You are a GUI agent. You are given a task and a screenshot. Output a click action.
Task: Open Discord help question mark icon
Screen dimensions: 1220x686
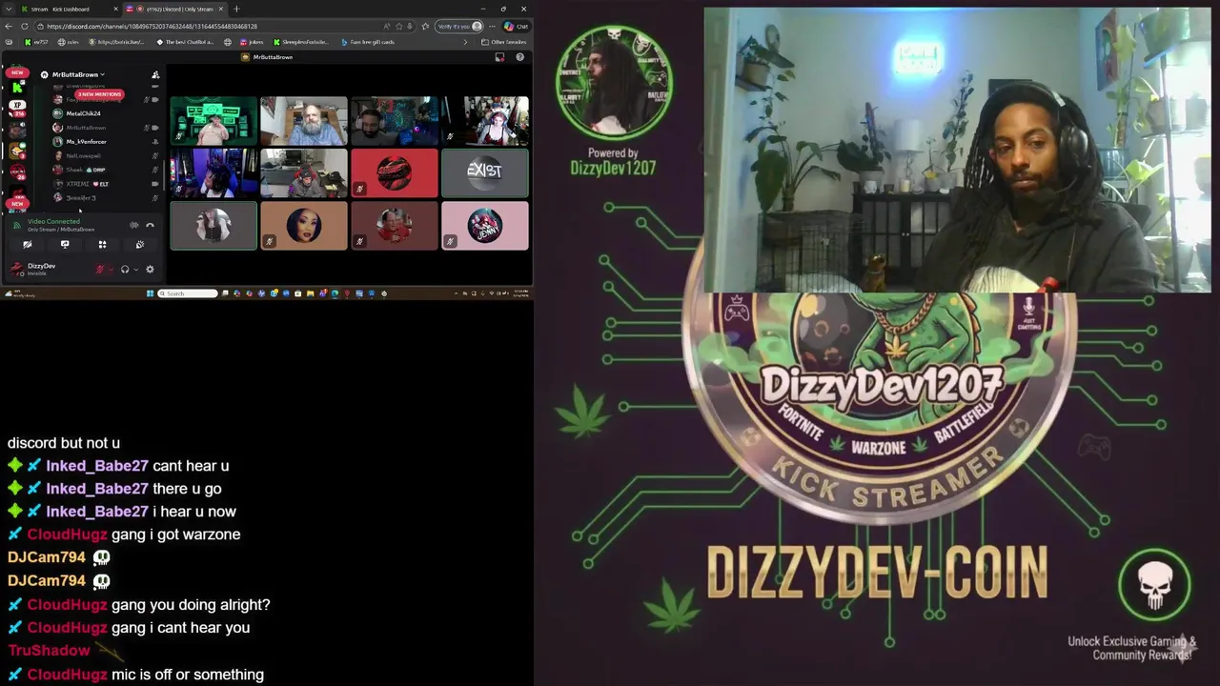[519, 57]
